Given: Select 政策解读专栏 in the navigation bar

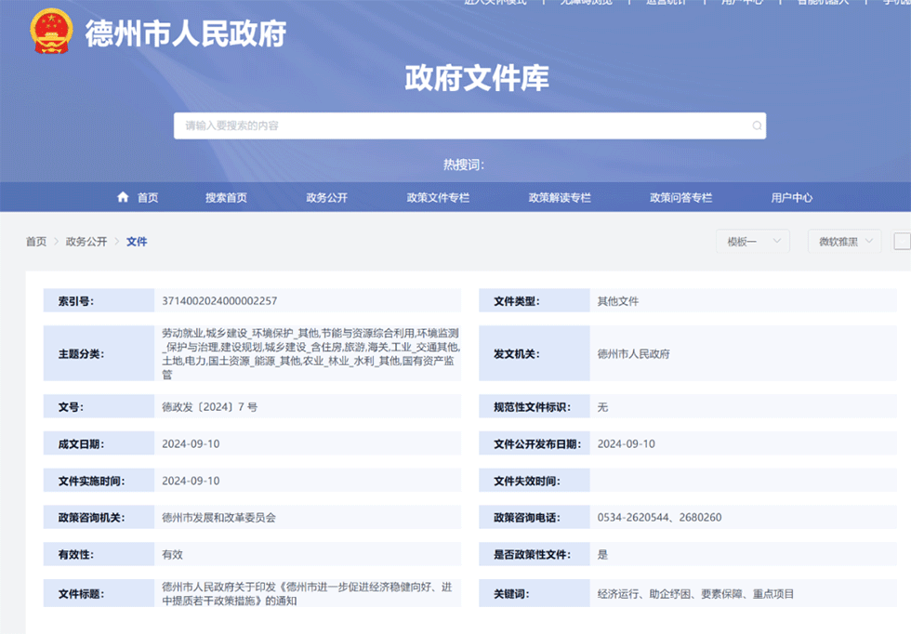Looking at the screenshot, I should (x=560, y=197).
